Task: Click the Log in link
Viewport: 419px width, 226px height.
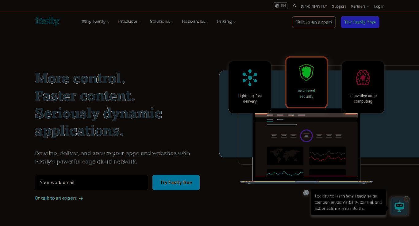Action: tap(379, 6)
